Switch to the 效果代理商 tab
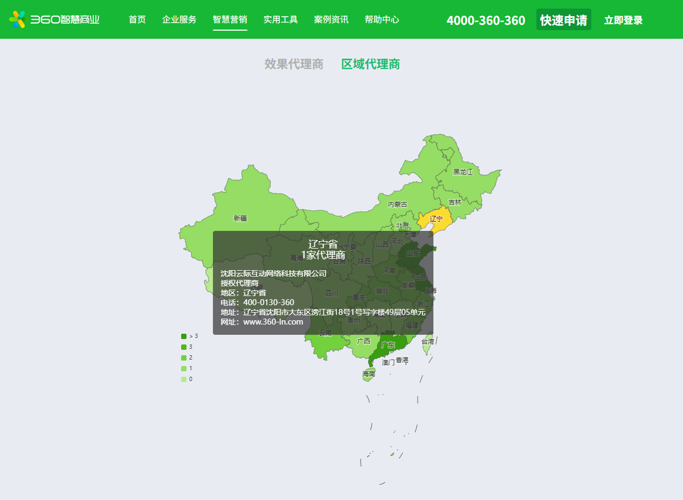 click(294, 64)
